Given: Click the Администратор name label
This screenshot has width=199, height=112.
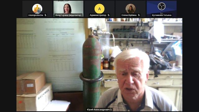Looking at the screenshot, I should pyautogui.click(x=98, y=15).
